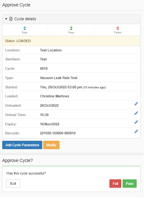Select the Failed count of 0
144x198 pixels.
click(118, 28)
